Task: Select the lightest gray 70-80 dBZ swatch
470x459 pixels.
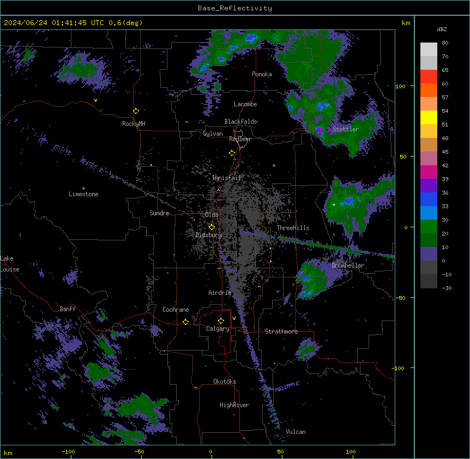Action: pyautogui.click(x=429, y=50)
